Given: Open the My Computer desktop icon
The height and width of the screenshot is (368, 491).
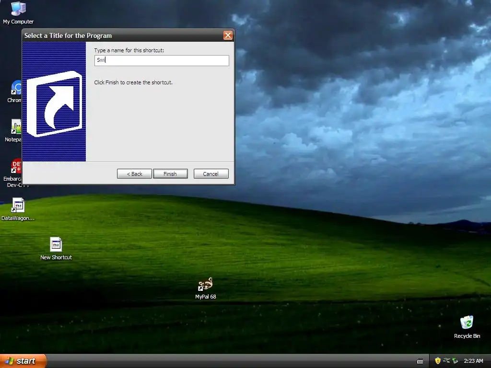Looking at the screenshot, I should point(18,12).
